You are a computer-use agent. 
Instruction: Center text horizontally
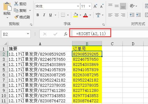click(x=117, y=15)
